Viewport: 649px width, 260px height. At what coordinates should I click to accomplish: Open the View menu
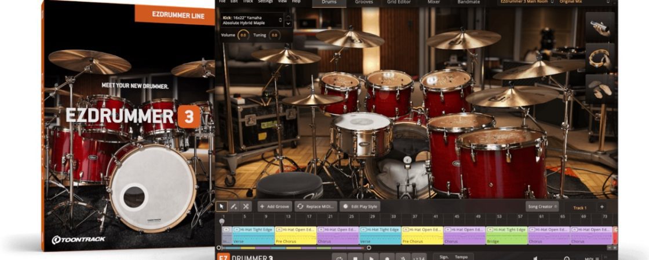(282, 2)
